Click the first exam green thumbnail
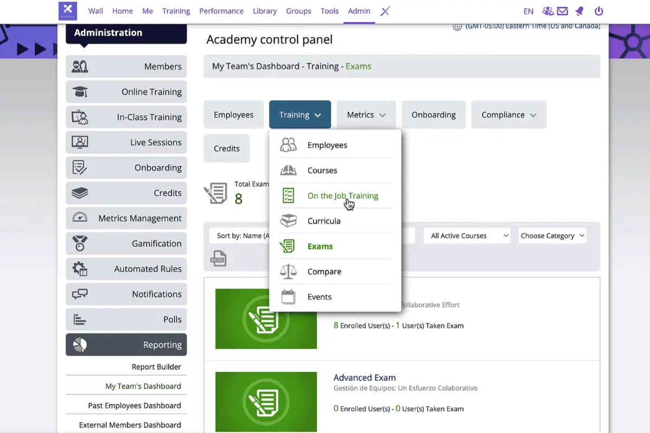Image resolution: width=650 pixels, height=433 pixels. [266, 319]
